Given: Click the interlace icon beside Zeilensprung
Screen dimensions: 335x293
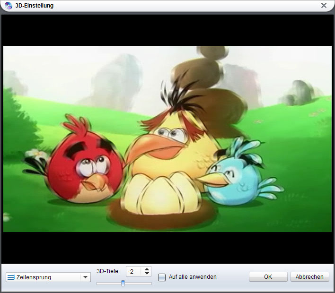Looking at the screenshot, I should [x=11, y=277].
